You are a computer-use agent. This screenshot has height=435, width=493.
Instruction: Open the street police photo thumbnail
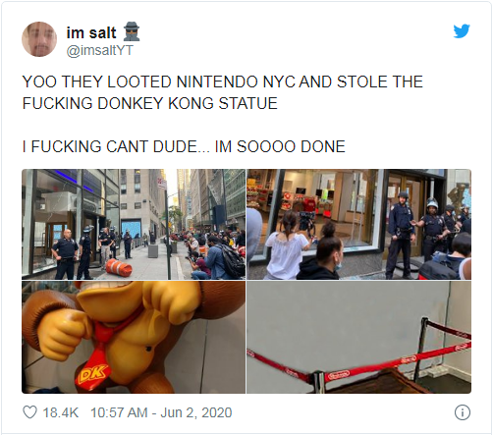(134, 224)
